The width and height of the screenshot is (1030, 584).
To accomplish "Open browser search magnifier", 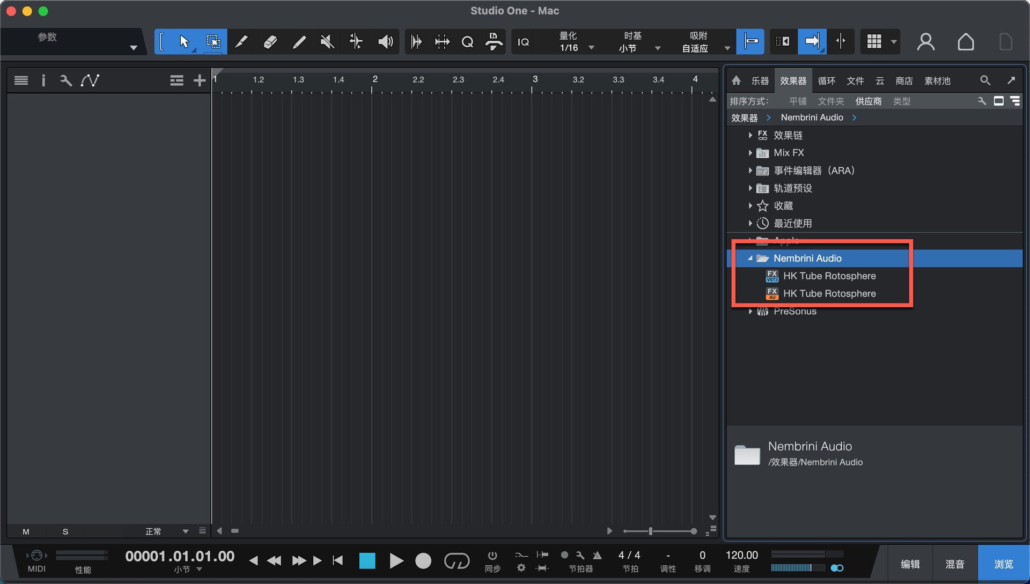I will (x=985, y=80).
